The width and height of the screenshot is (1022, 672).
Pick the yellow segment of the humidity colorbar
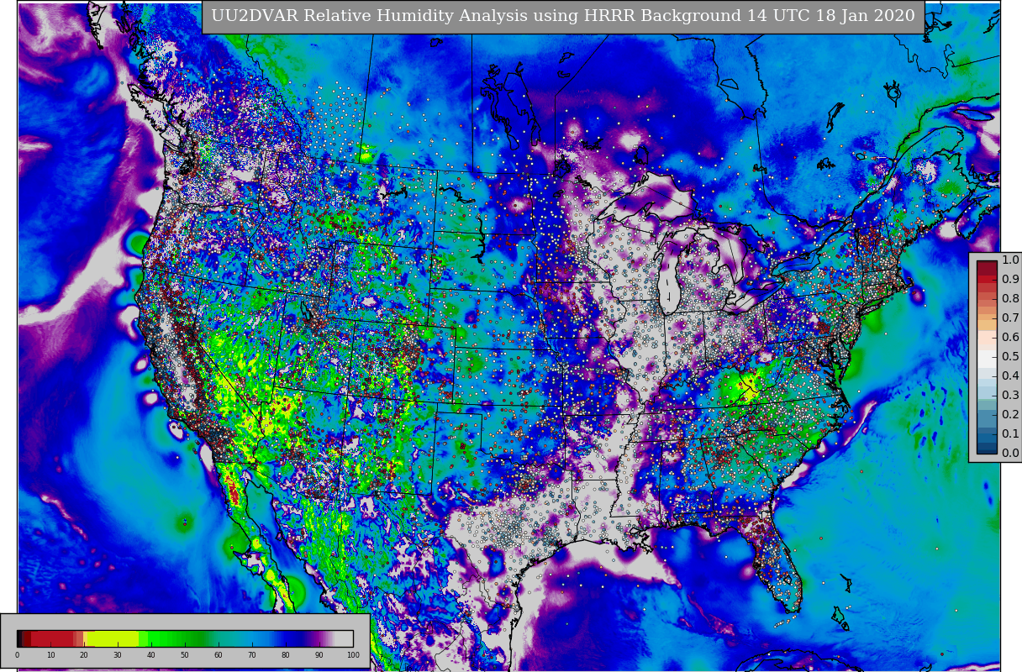click(113, 638)
